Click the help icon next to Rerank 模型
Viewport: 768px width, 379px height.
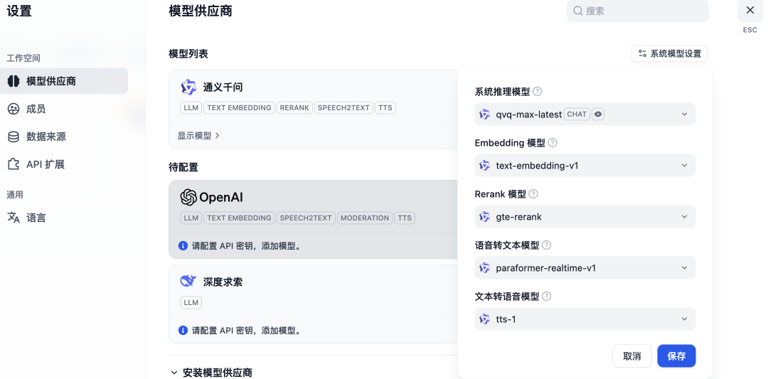pos(533,194)
